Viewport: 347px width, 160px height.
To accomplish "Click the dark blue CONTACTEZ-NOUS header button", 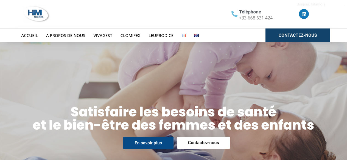I will [x=298, y=35].
